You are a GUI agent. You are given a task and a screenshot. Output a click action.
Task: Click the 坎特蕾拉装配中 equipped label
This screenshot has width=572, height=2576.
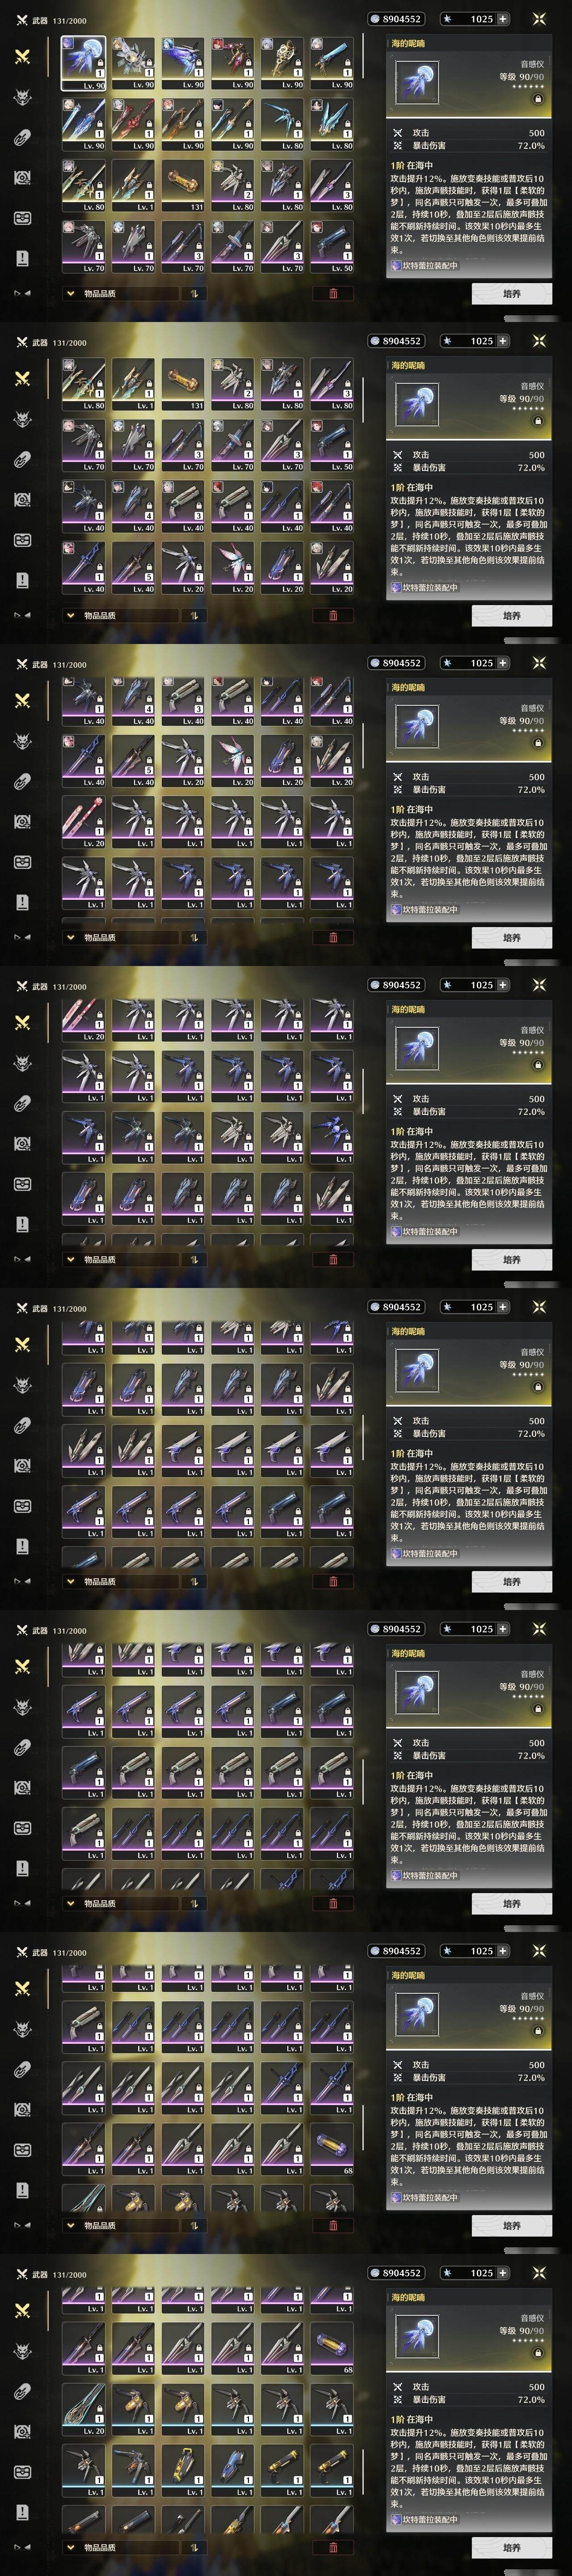[429, 265]
